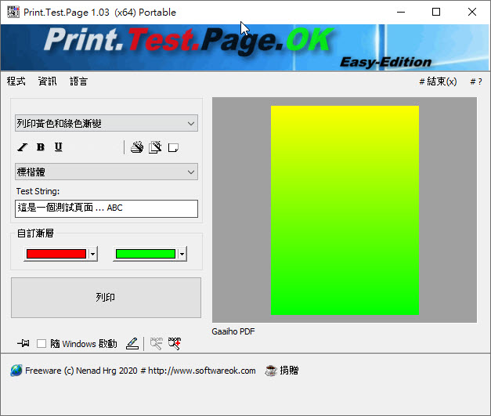
Task: Open green color dropdown arrow
Action: click(182, 254)
